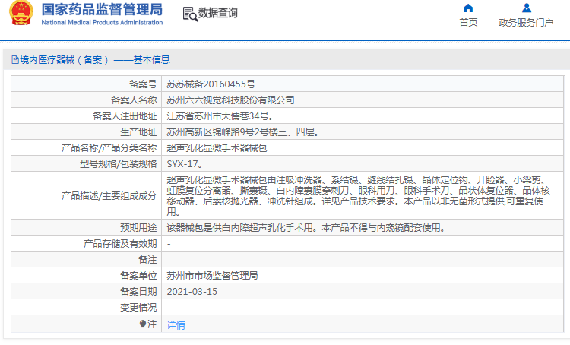The height and width of the screenshot is (345, 570).
Task: Open the 数据查询 search icon
Action: (x=190, y=14)
